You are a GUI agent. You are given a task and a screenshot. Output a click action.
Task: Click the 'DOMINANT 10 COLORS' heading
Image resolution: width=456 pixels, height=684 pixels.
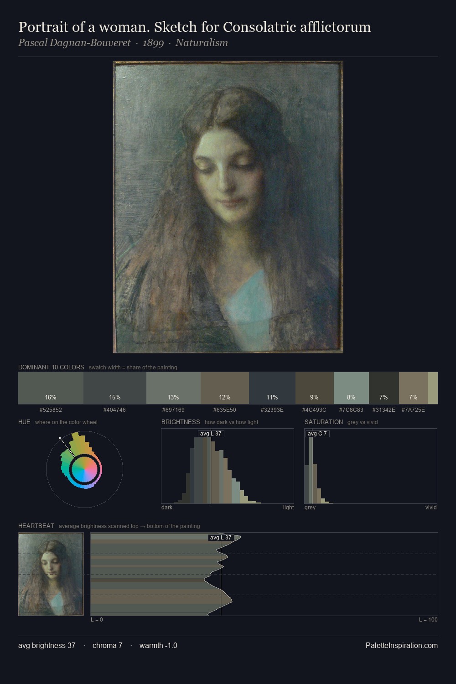pos(51,367)
